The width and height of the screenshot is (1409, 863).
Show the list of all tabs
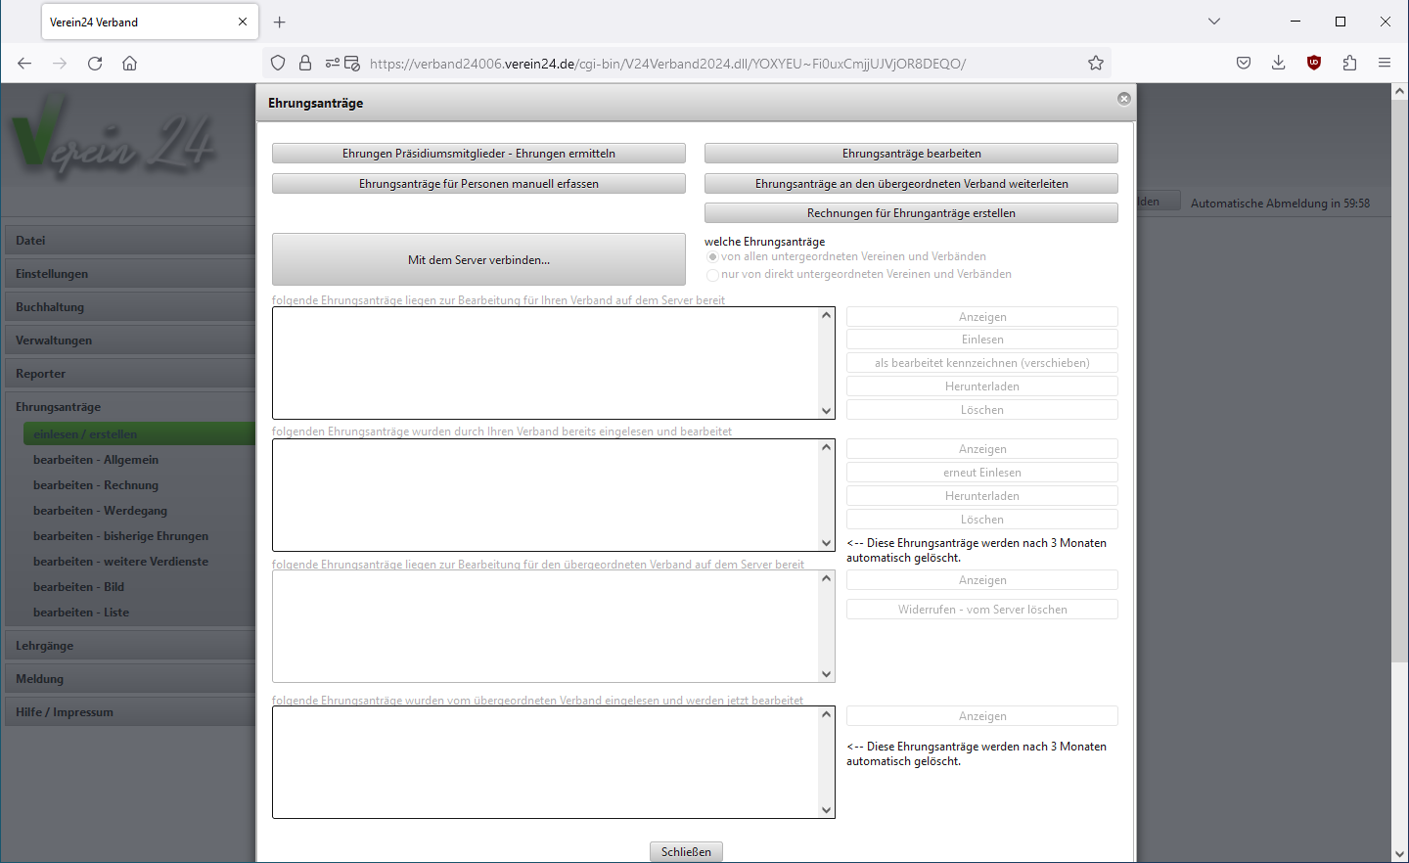(x=1214, y=22)
